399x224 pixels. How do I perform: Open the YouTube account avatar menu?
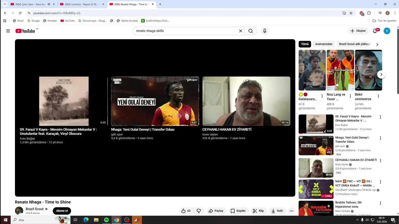(387, 31)
